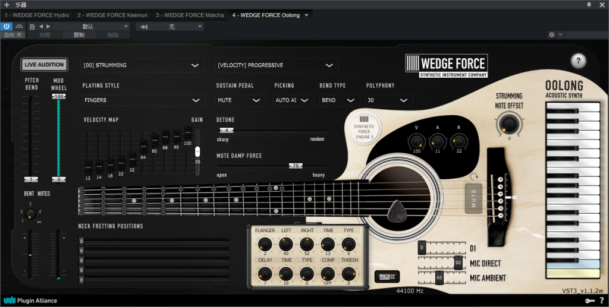Click the Delay knob
Viewport: 609px width, 307px height.
[x=265, y=274]
